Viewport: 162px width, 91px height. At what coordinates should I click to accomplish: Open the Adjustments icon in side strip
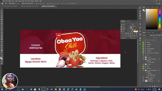point(140,38)
